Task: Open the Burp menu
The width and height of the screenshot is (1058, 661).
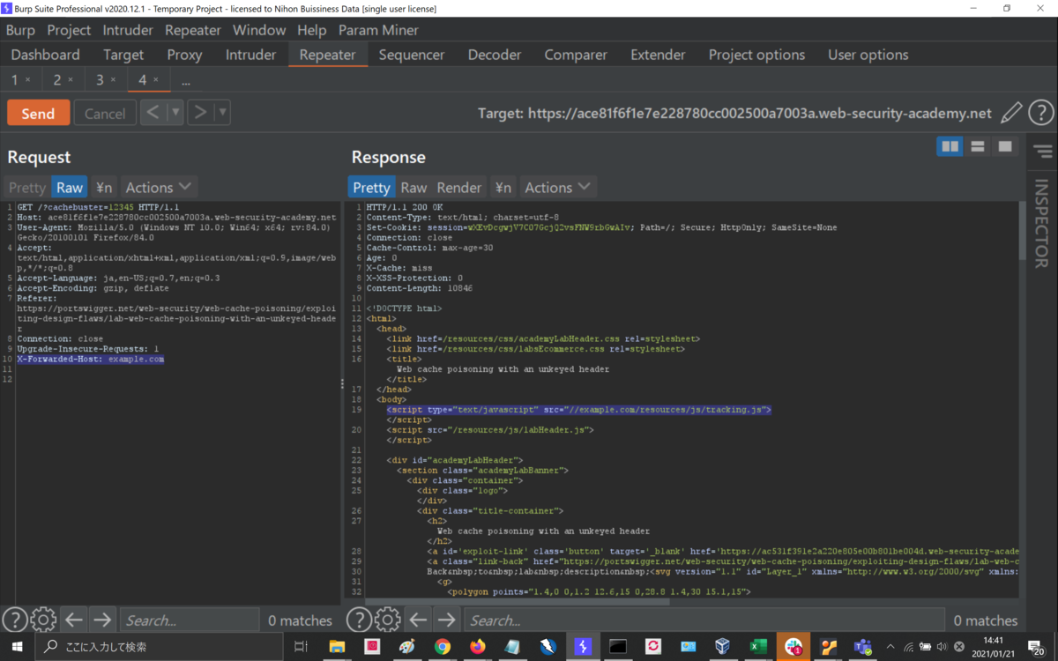Action: coord(20,30)
